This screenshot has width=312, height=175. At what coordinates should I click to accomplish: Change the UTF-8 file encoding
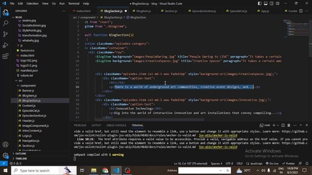pos(229,163)
